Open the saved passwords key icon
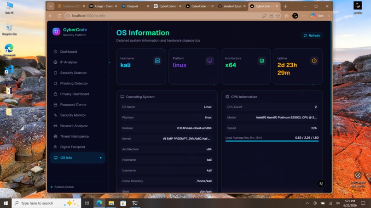Screen dimensions: 371x208 (264, 16)
